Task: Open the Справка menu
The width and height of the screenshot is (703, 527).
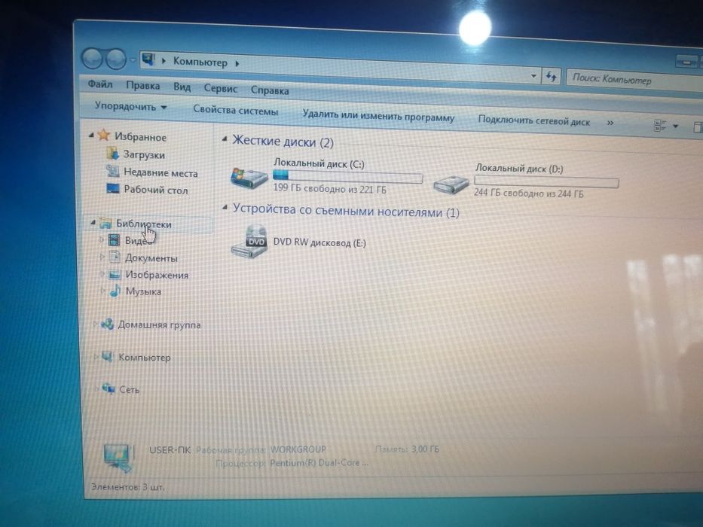Action: coord(270,90)
